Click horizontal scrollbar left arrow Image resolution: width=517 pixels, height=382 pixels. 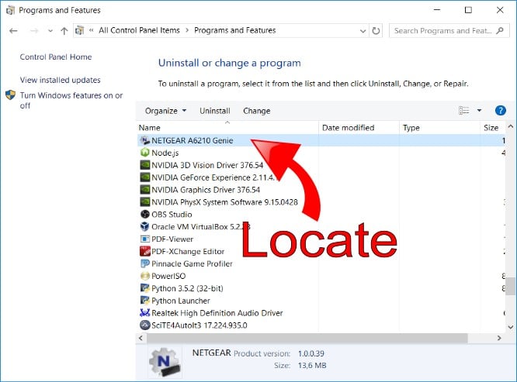[141, 338]
